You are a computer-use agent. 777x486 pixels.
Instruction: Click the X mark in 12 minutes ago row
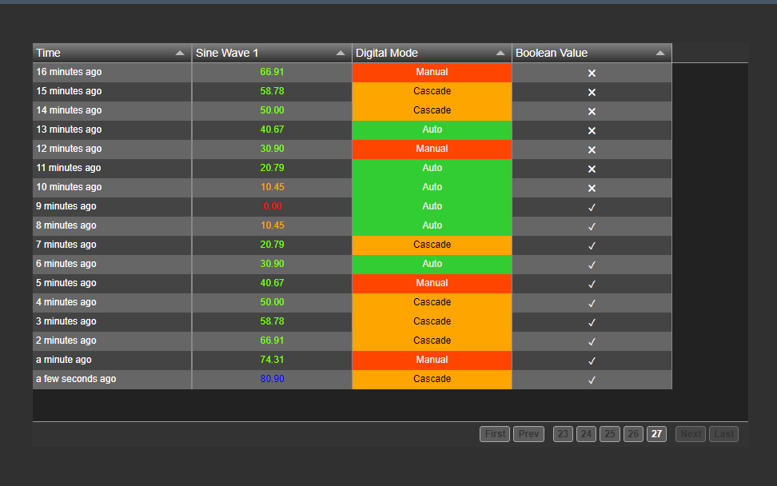(x=592, y=149)
